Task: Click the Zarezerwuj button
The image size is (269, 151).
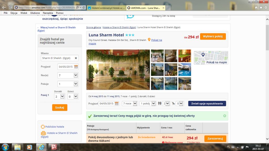Action: click(x=215, y=139)
